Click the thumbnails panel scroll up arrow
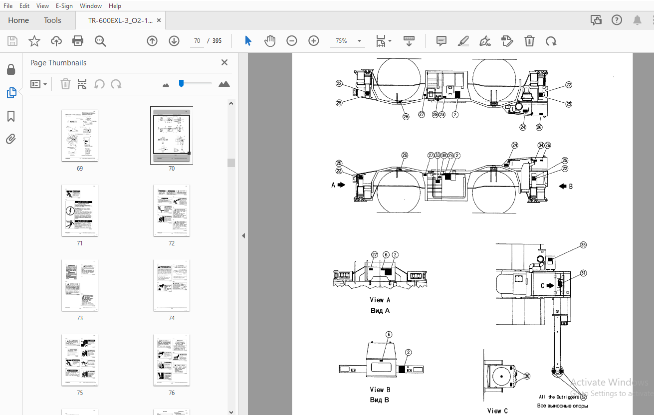This screenshot has width=654, height=415. [231, 103]
